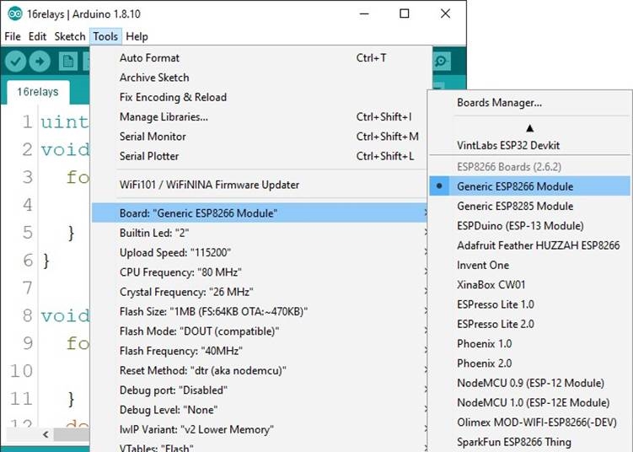Expand the Flash Frequency submenu

[x=259, y=351]
